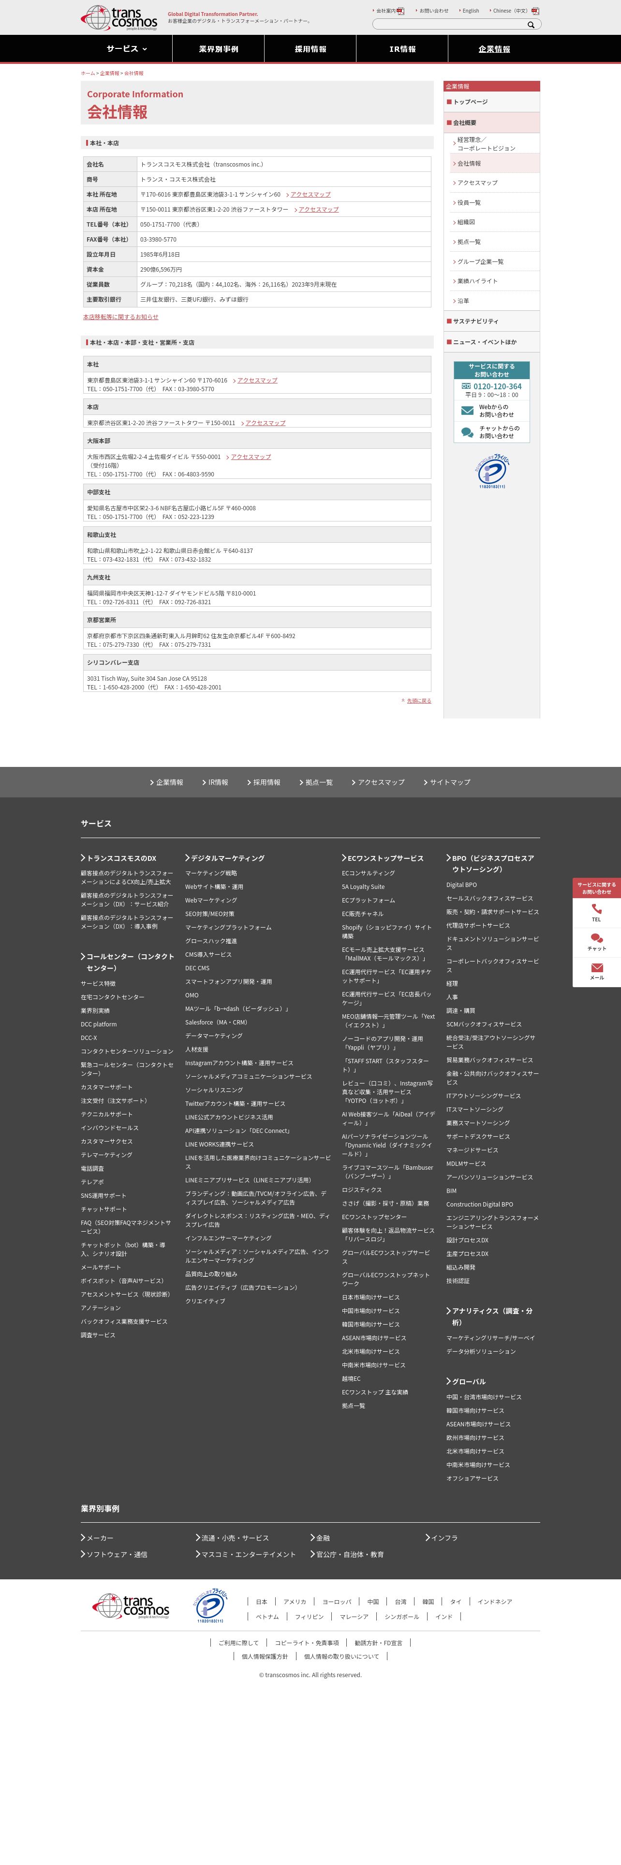
Task: Open 経営理念／コーポレートビジョン in the sidebar
Action: (494, 143)
